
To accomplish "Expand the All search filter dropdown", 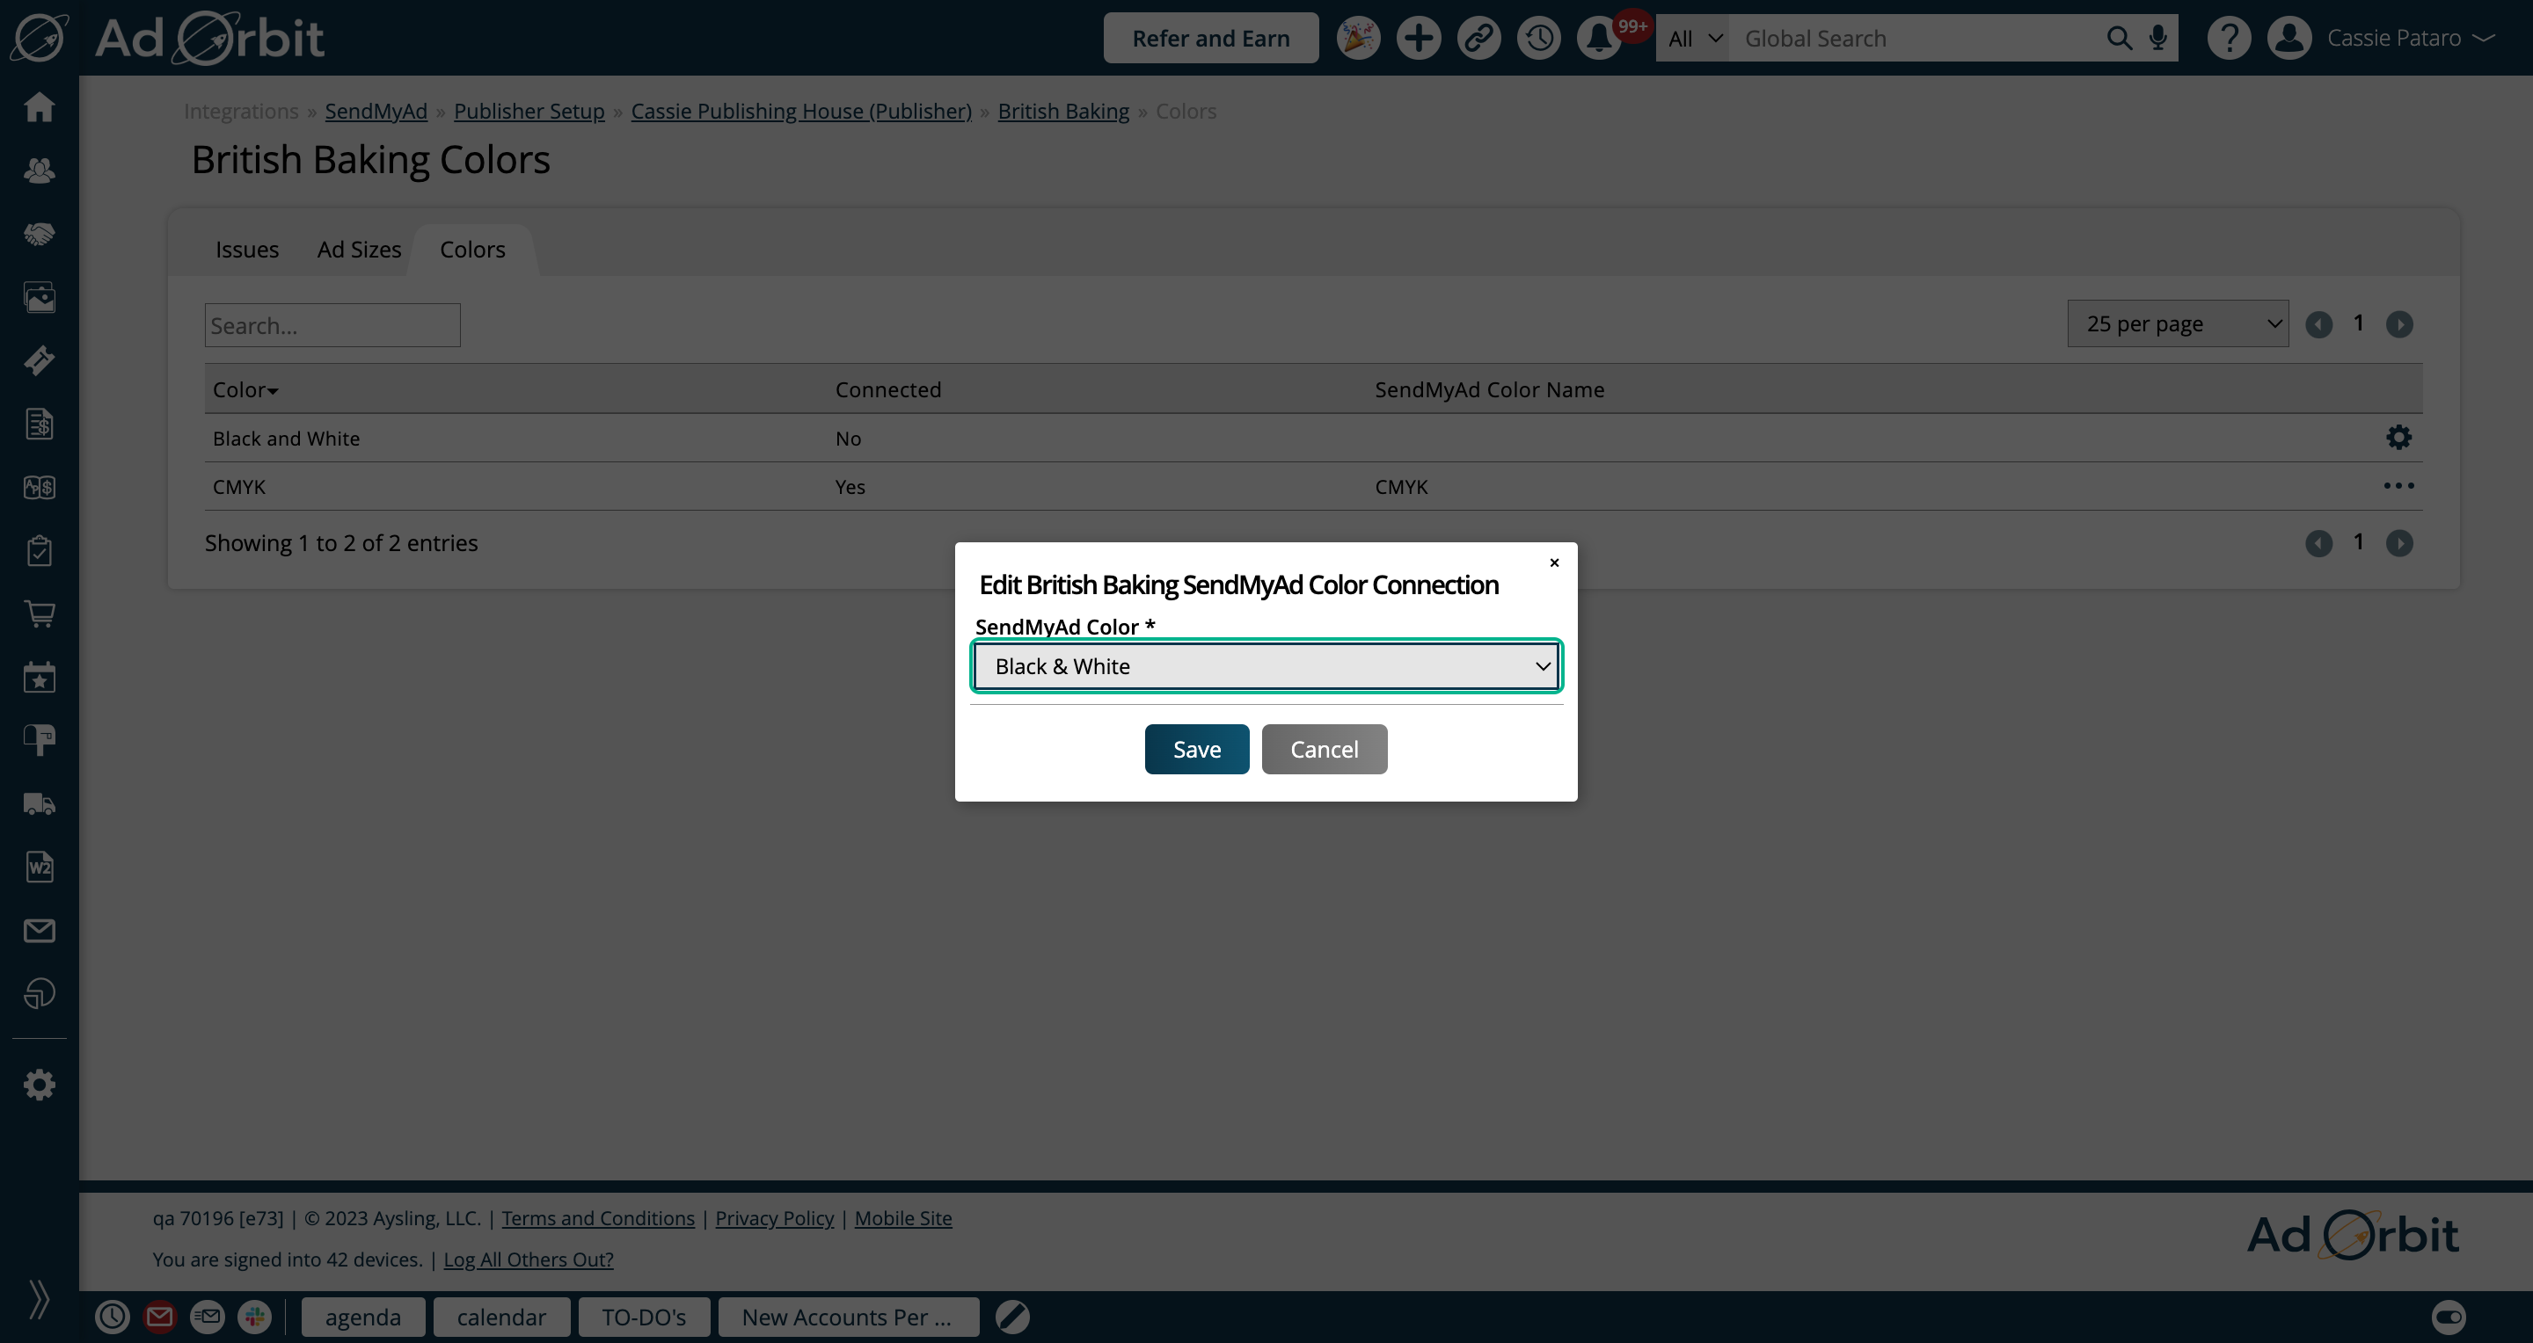I will tap(1693, 39).
